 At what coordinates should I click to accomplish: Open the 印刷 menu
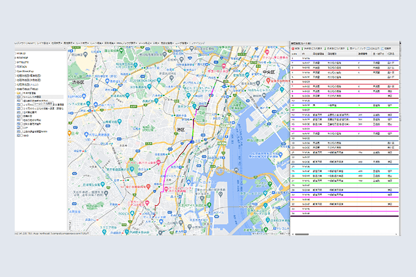coord(156,43)
